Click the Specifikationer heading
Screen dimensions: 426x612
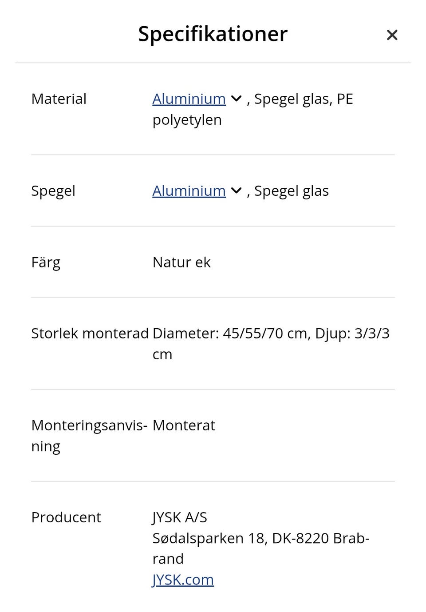(x=213, y=34)
